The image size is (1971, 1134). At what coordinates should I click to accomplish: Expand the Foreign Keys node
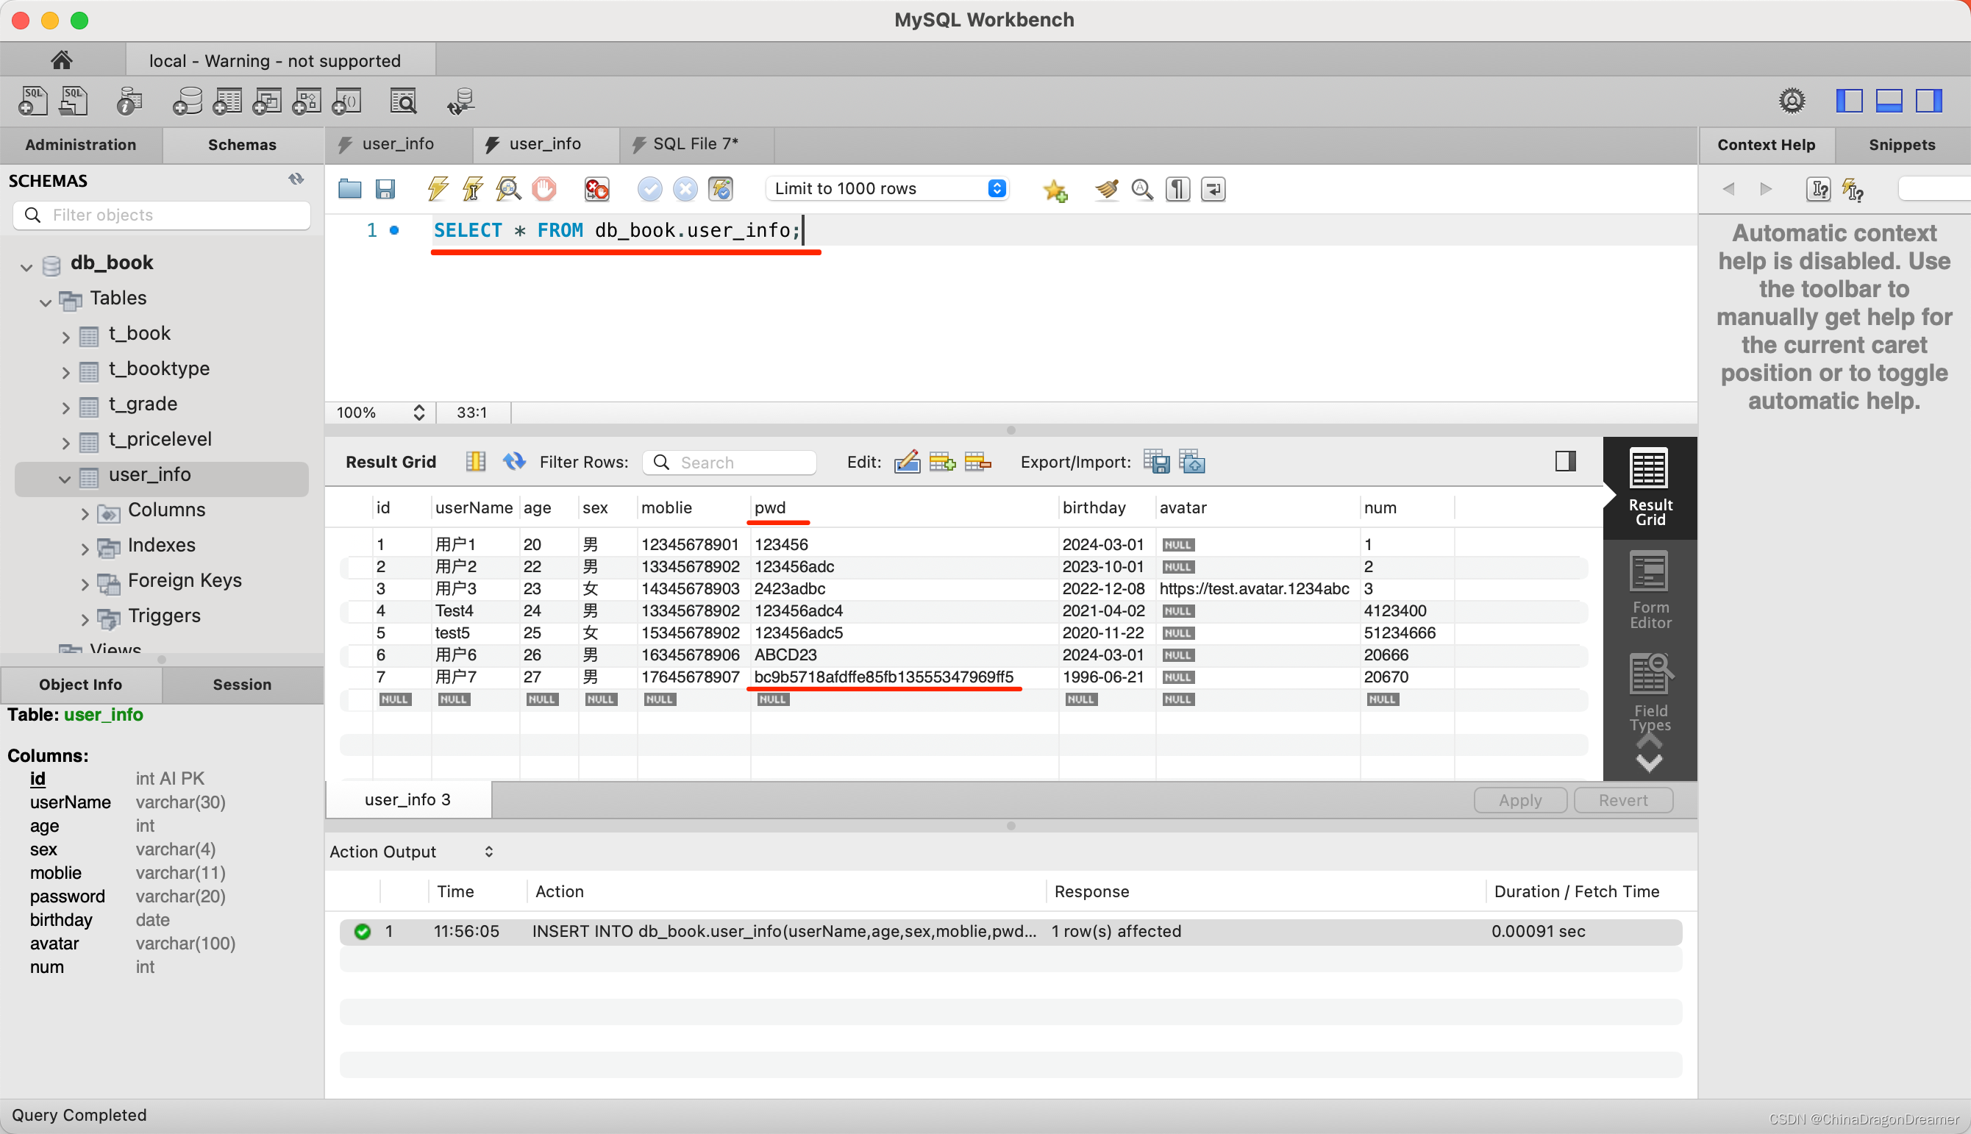coord(85,584)
